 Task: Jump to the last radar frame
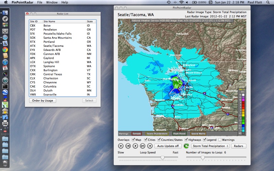coord(150,146)
